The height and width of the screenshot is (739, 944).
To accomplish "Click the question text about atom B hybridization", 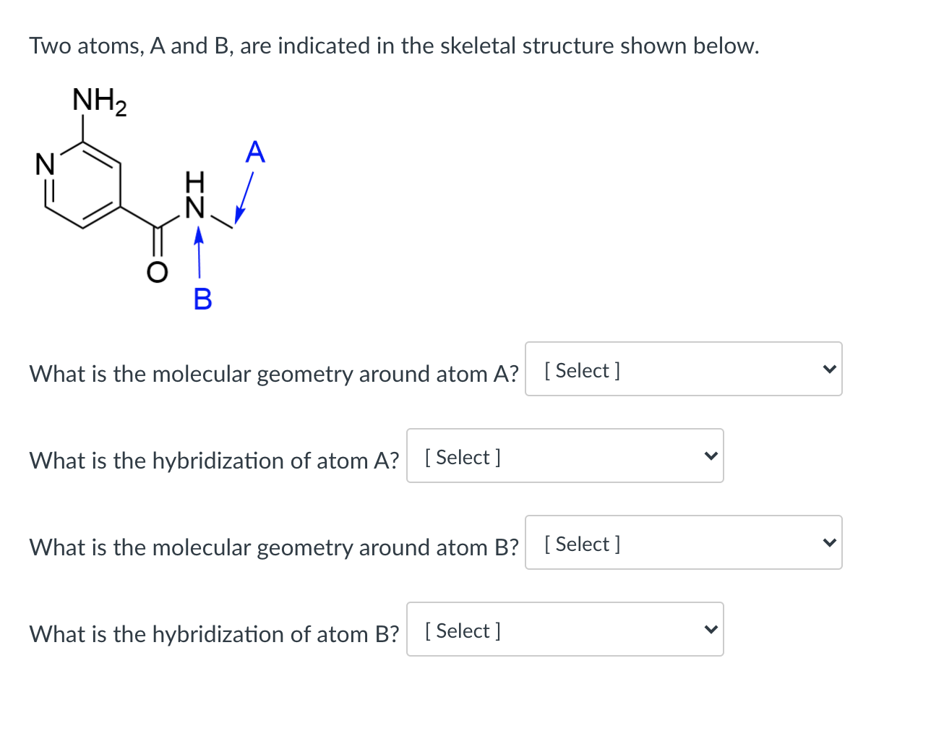I will (x=214, y=634).
